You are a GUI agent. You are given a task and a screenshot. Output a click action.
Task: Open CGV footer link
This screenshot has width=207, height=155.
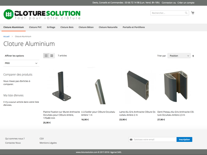point(42,138)
